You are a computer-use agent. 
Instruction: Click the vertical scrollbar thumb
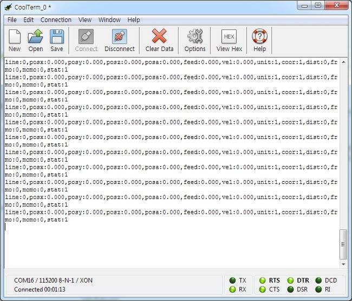343,245
